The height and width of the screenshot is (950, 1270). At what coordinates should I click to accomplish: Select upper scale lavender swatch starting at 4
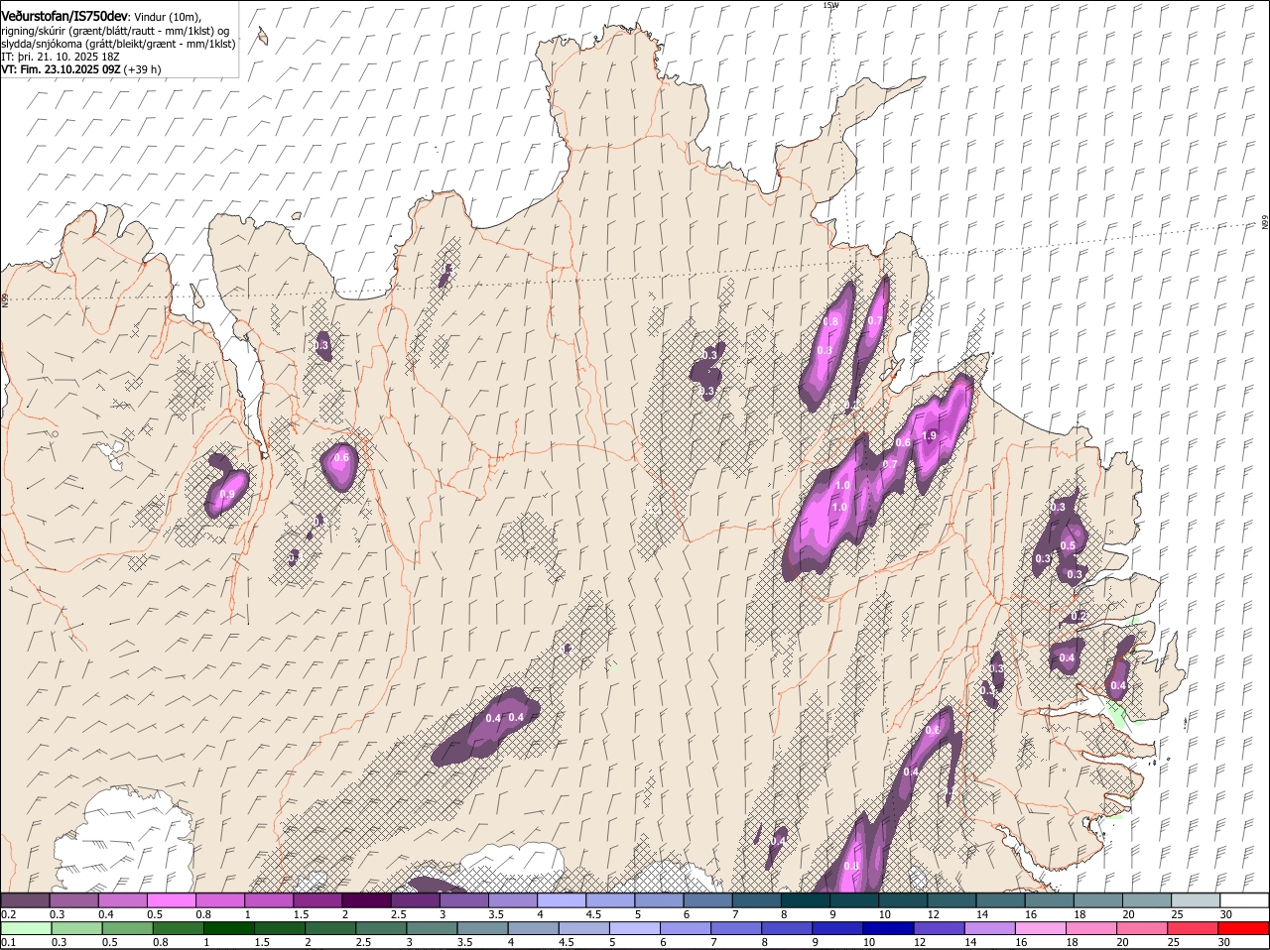click(x=561, y=900)
